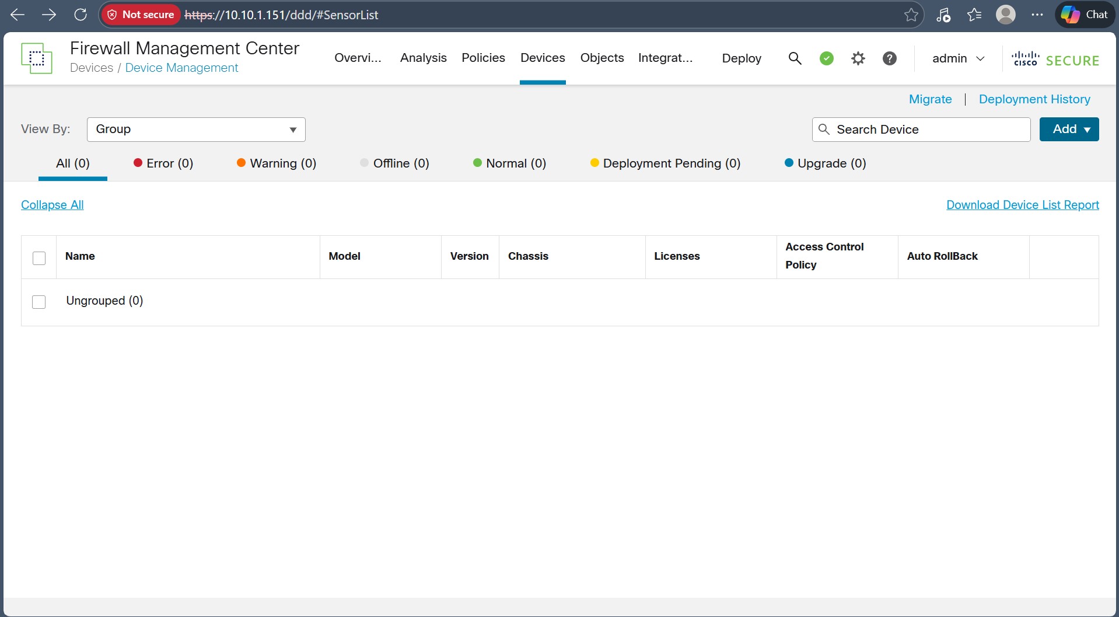Tick the select-all checkbox in table header
Screen dimensions: 1119x617
tap(39, 258)
